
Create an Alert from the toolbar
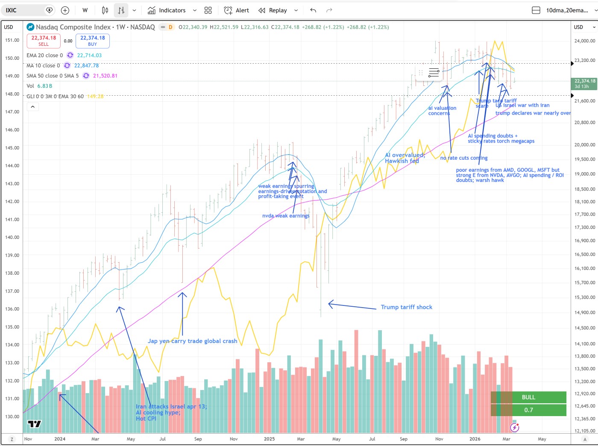(237, 10)
